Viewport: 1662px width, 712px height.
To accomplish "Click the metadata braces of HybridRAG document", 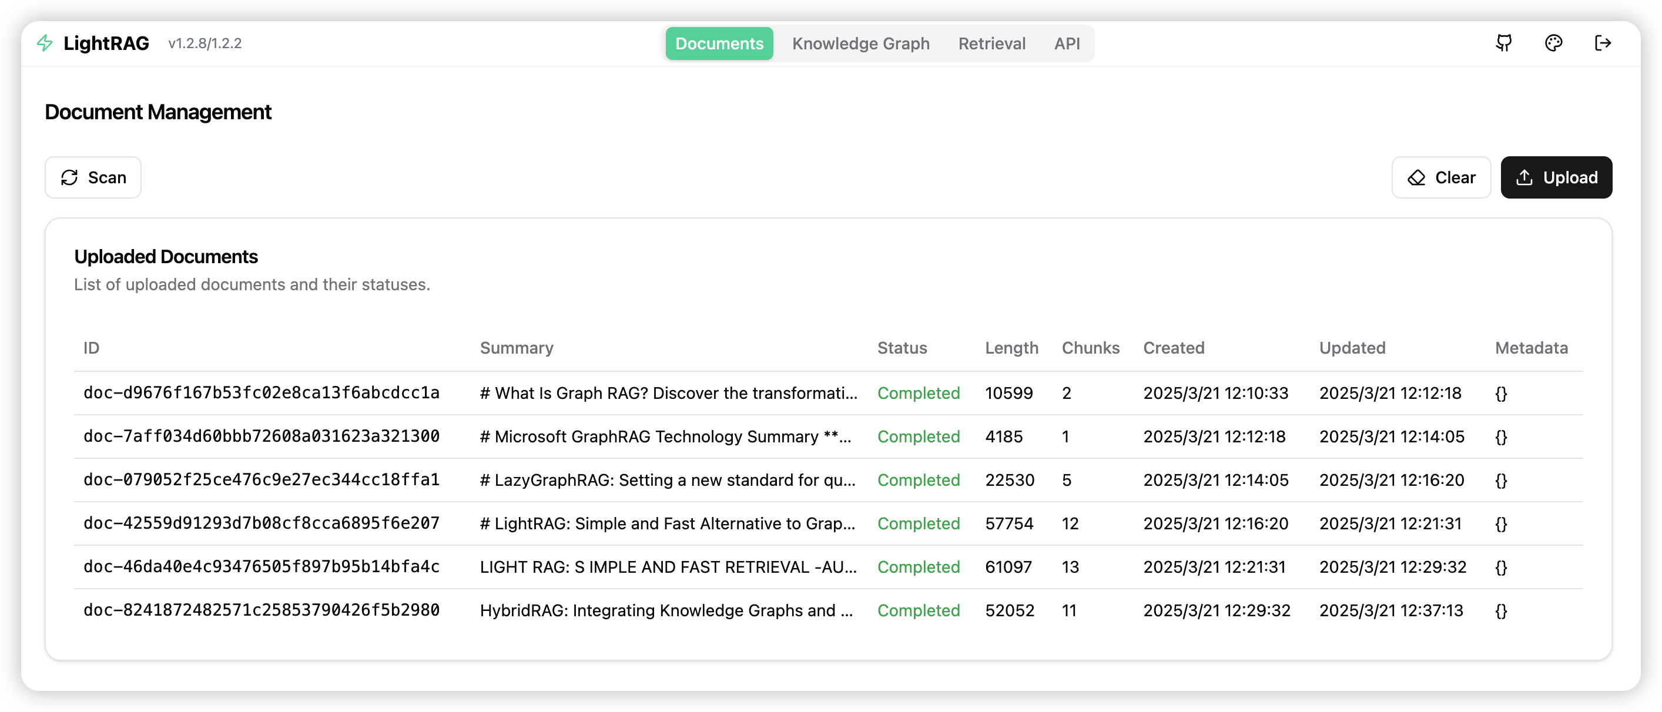I will coord(1501,610).
